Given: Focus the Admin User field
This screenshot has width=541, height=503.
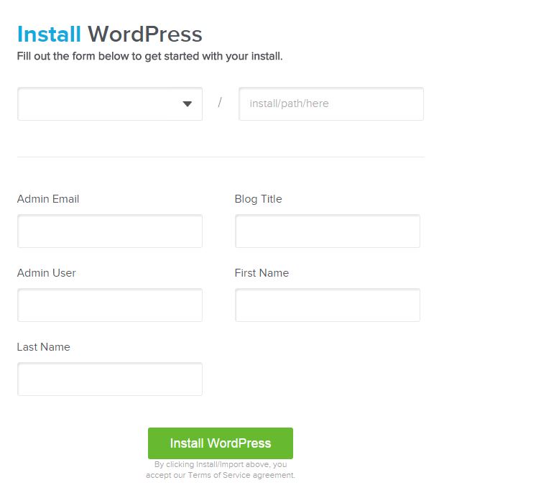Looking at the screenshot, I should pos(110,305).
